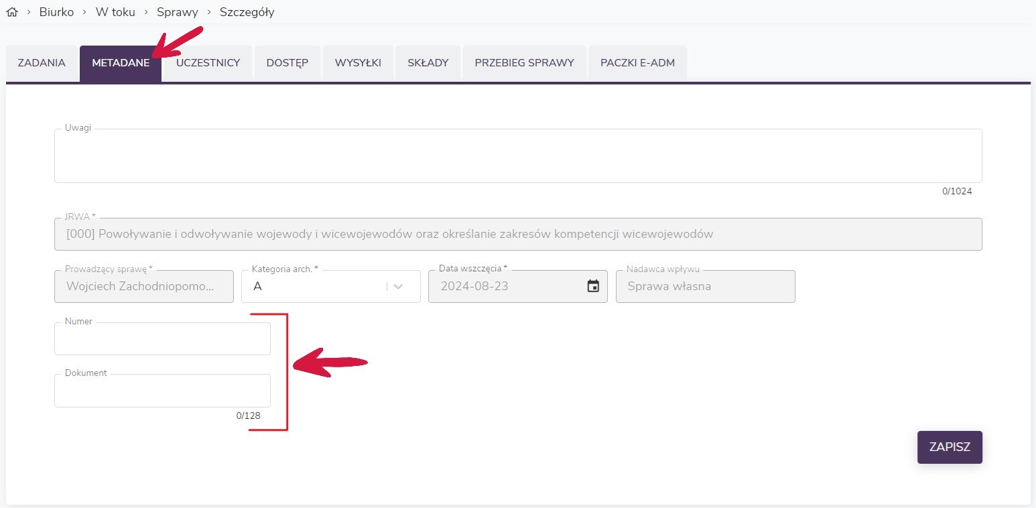
Task: Open the Uczestnicy tab
Action: pyautogui.click(x=208, y=63)
